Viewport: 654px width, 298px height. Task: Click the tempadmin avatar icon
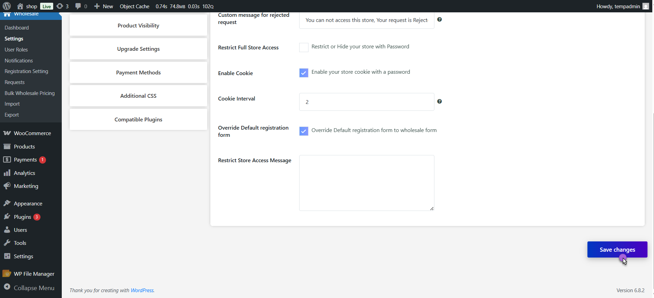pyautogui.click(x=645, y=6)
